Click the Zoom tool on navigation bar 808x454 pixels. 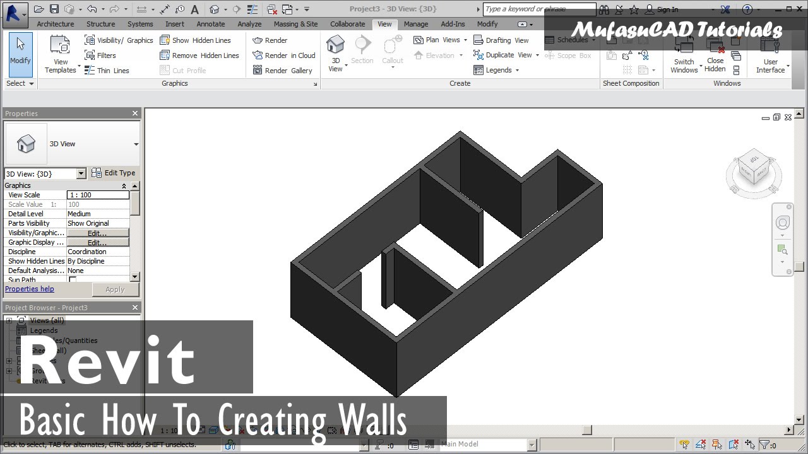pyautogui.click(x=783, y=250)
